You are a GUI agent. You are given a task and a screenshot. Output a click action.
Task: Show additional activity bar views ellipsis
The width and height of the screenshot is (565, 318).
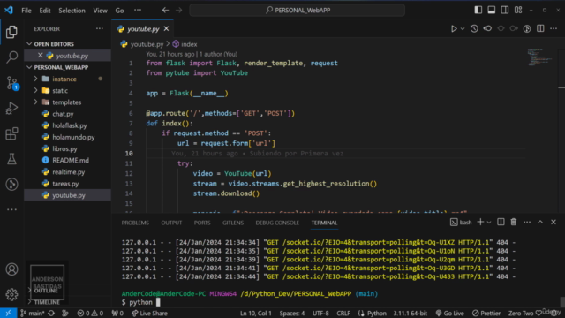tap(11, 209)
